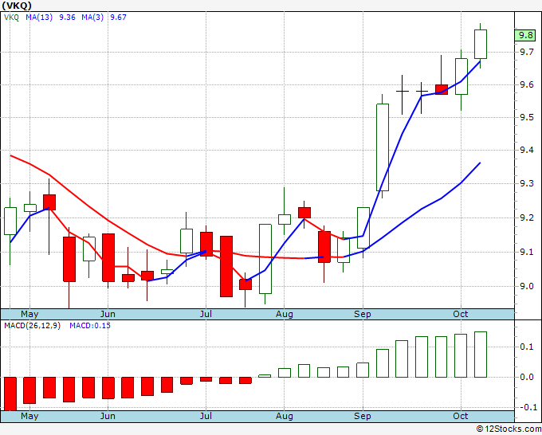The width and height of the screenshot is (542, 435).
Task: Click the 9.6 price axis label
Action: pos(526,84)
